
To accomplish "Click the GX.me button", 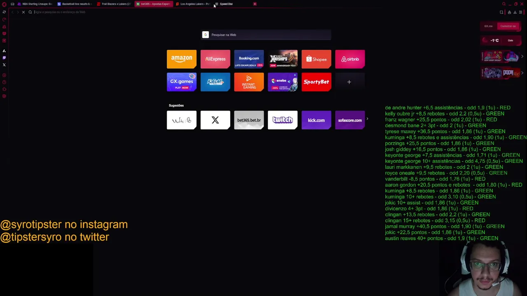I will (x=488, y=26).
